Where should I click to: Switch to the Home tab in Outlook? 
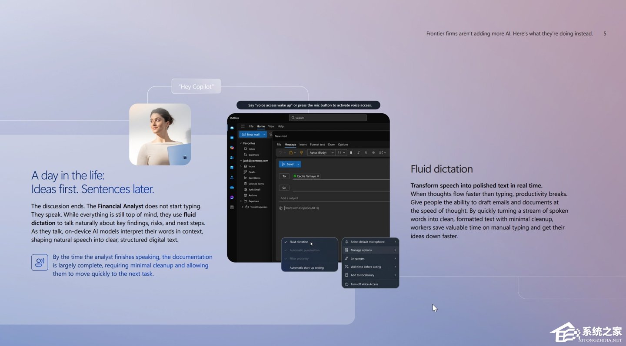point(261,126)
